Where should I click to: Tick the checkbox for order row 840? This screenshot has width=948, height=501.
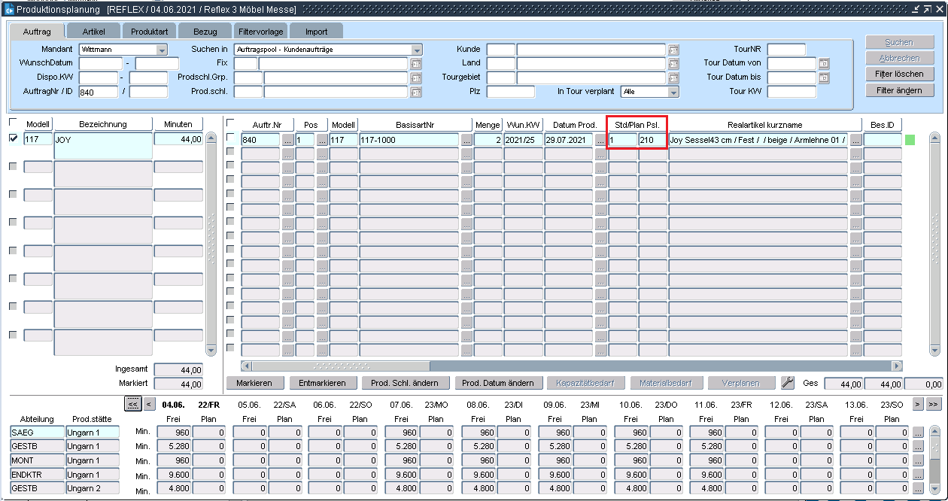point(231,138)
